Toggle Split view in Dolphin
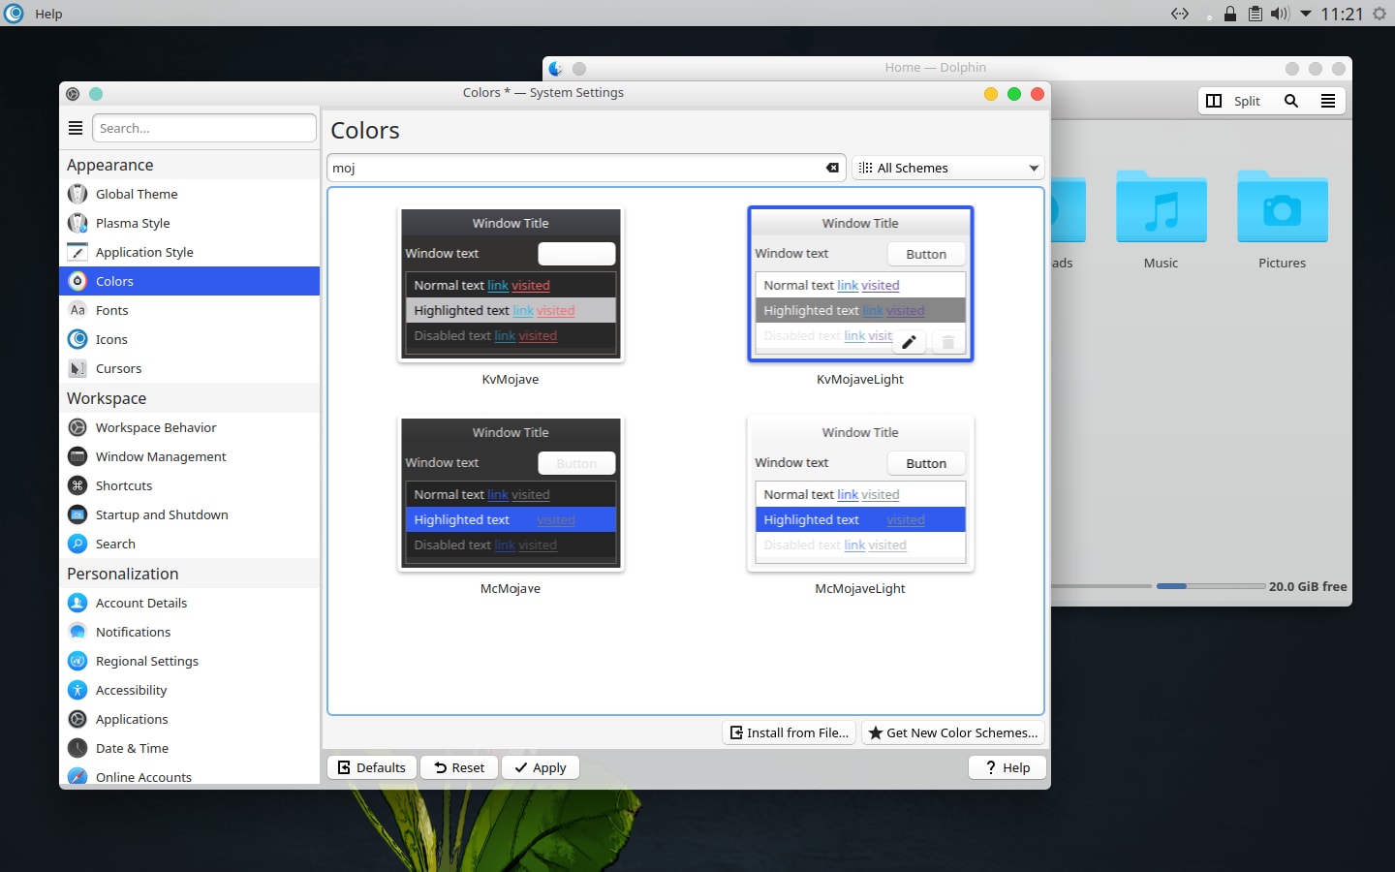This screenshot has width=1395, height=872. pos(1233,101)
